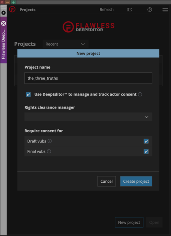Uncheck Use DeepEditor to manage actor consent
Image resolution: width=171 pixels, height=236 pixels.
click(28, 95)
